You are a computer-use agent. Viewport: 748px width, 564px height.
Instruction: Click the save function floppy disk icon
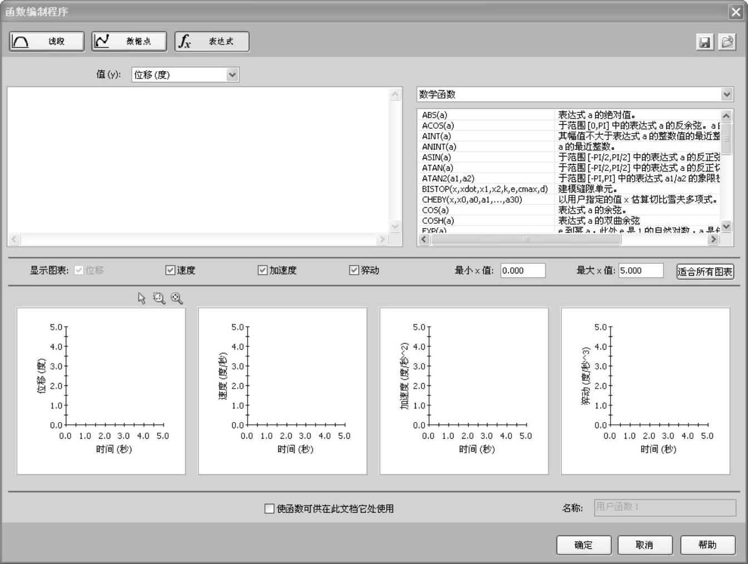click(x=705, y=42)
